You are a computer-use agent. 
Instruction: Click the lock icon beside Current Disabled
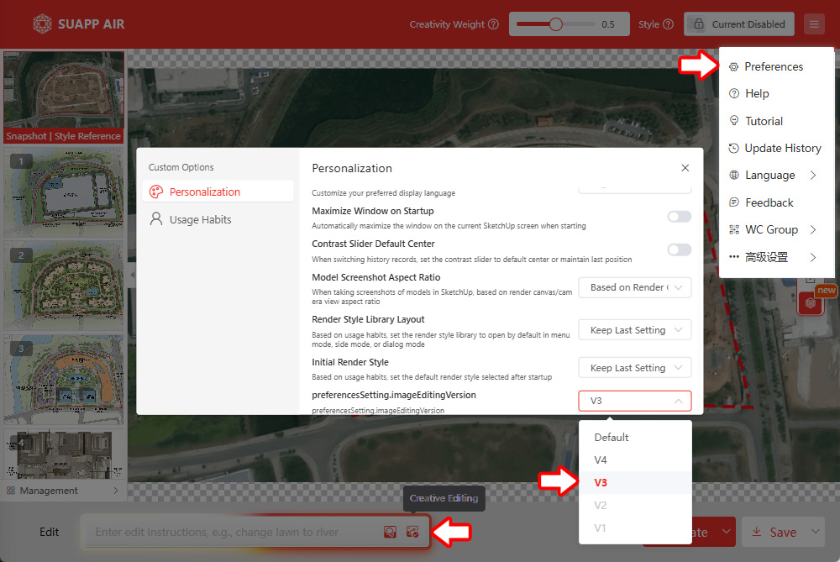pyautogui.click(x=698, y=24)
